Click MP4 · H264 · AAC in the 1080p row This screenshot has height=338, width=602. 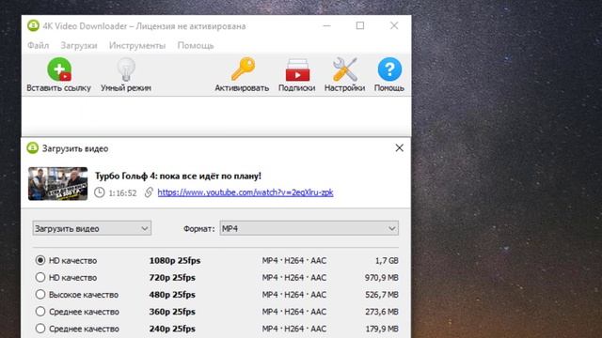294,261
